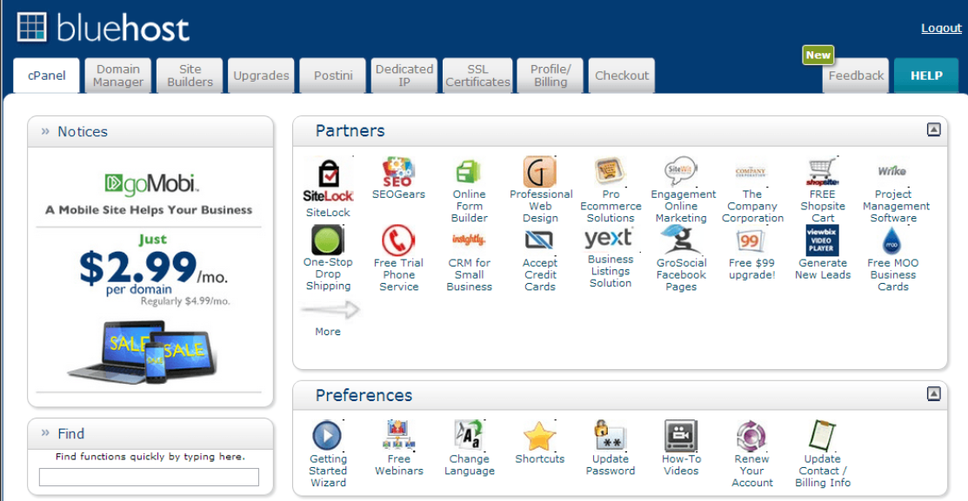Launch the Online Form Builder
This screenshot has width=968, height=501.
(x=469, y=169)
